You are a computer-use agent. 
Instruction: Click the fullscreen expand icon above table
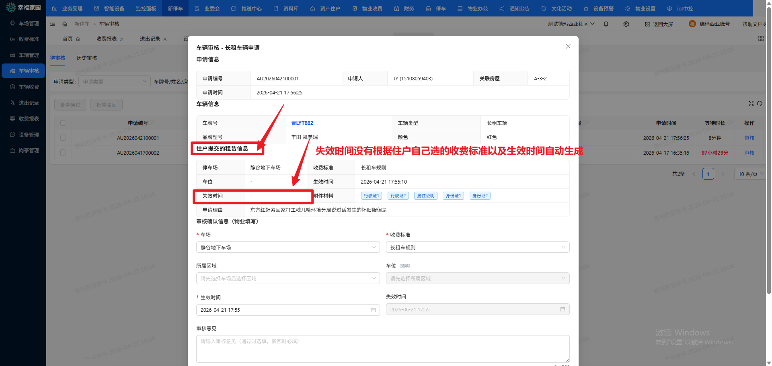[751, 104]
